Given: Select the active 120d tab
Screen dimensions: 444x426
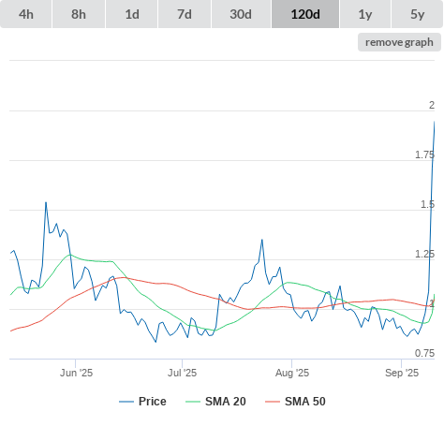Looking at the screenshot, I should pos(305,14).
